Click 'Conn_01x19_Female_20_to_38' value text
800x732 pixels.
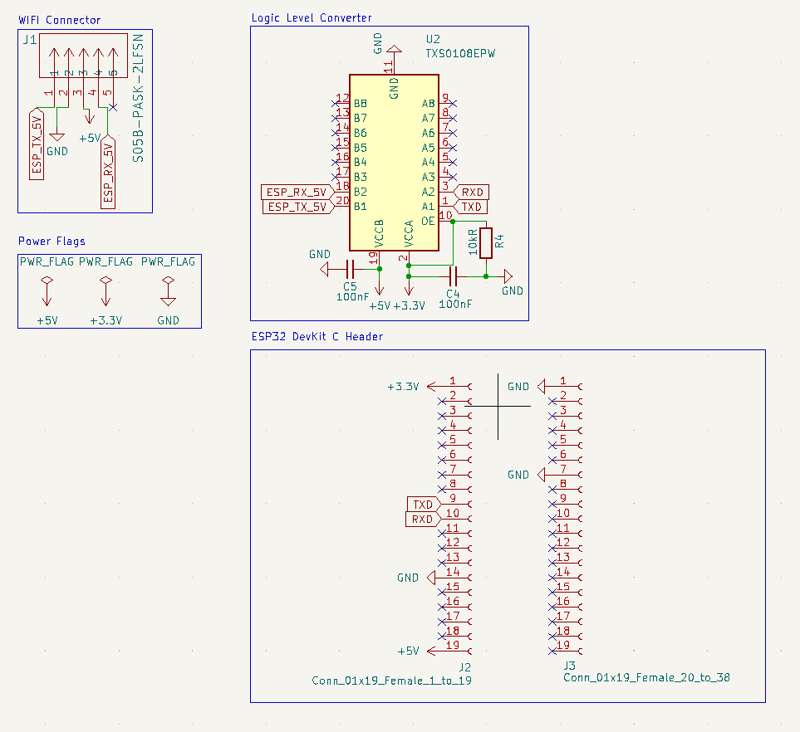tap(646, 678)
